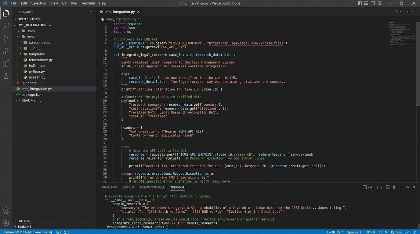Image resolution: width=420 pixels, height=234 pixels.
Task: Click the Run Python File play button
Action: pyautogui.click(x=396, y=12)
